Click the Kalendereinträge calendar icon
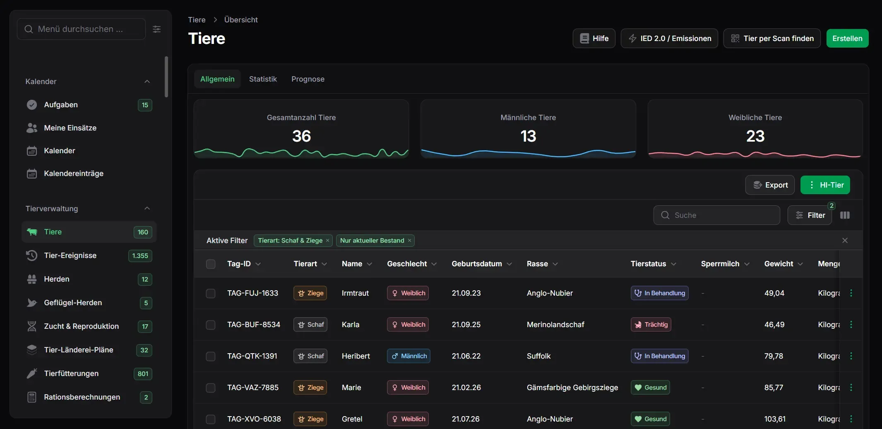The height and width of the screenshot is (429, 882). [x=32, y=174]
